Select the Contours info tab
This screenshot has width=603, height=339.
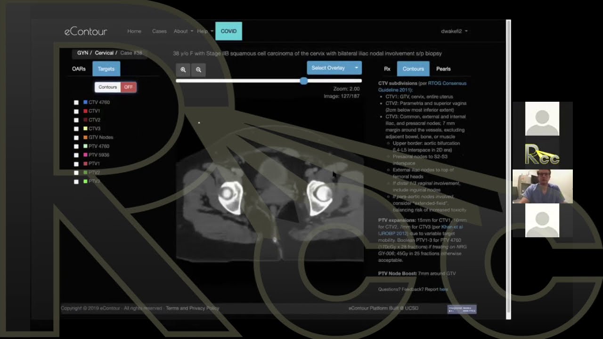(x=413, y=69)
